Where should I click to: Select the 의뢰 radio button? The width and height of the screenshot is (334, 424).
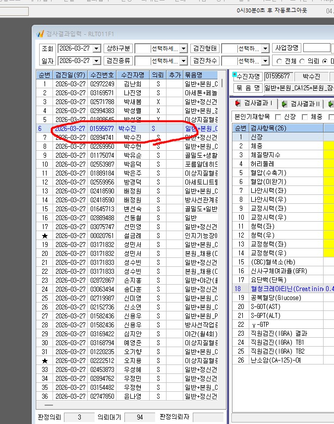pos(302,61)
